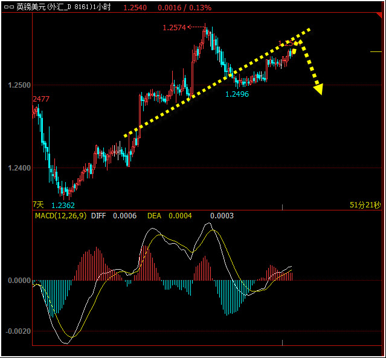Click the 0.0000 MACD axis label

coord(19,281)
